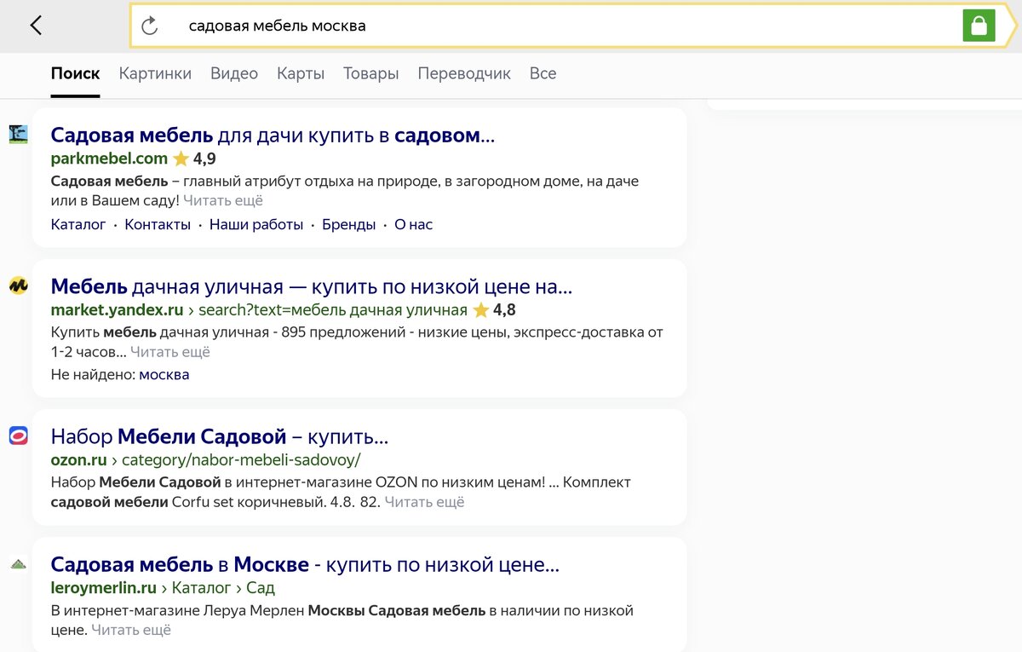The width and height of the screenshot is (1022, 652).
Task: Open the Товары tab
Action: (371, 73)
